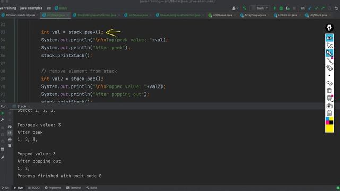
Task: Toggle scroll to end in Run console
Action: coord(10,133)
